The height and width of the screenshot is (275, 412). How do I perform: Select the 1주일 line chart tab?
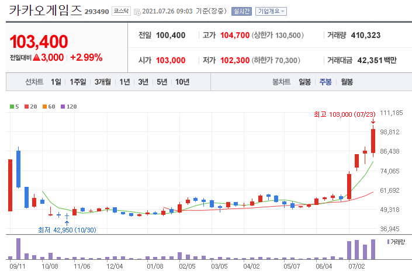[x=78, y=82]
